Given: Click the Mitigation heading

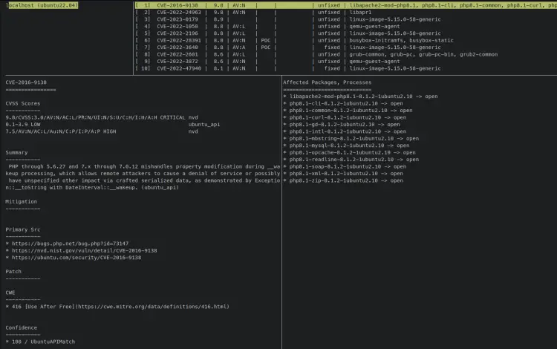Looking at the screenshot, I should pyautogui.click(x=21, y=202).
